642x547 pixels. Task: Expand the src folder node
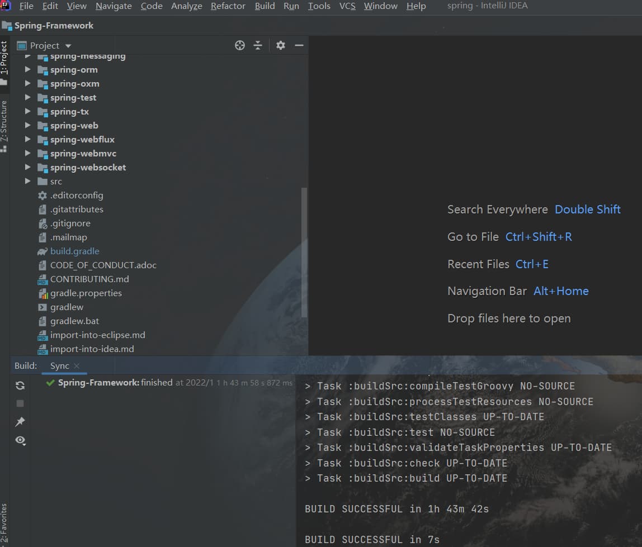coord(27,181)
